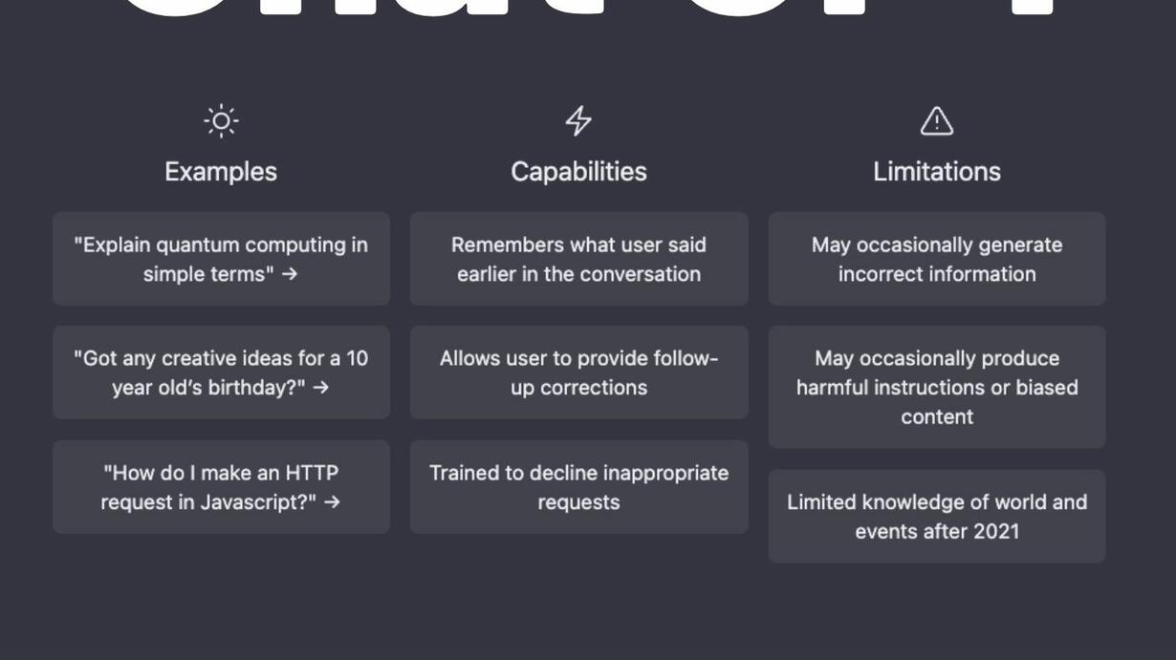Click the "Allows user to provide follow-up corrections" card
The height and width of the screenshot is (660, 1176).
click(578, 373)
